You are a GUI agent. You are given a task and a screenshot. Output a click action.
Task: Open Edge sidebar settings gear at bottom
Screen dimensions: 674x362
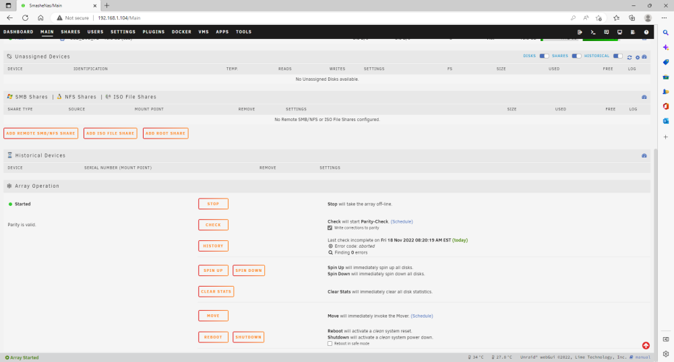pos(665,354)
